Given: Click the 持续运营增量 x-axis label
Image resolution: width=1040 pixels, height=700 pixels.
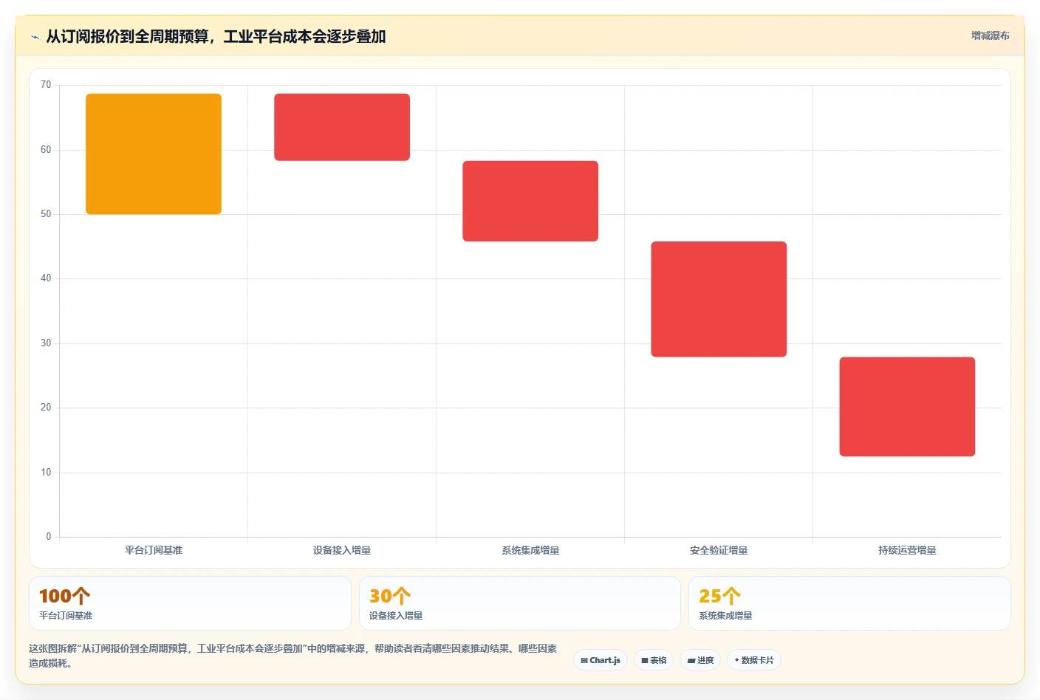Looking at the screenshot, I should (907, 550).
